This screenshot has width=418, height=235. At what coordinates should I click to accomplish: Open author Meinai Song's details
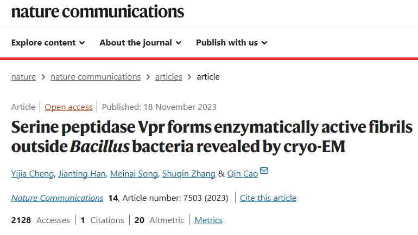[x=134, y=174]
